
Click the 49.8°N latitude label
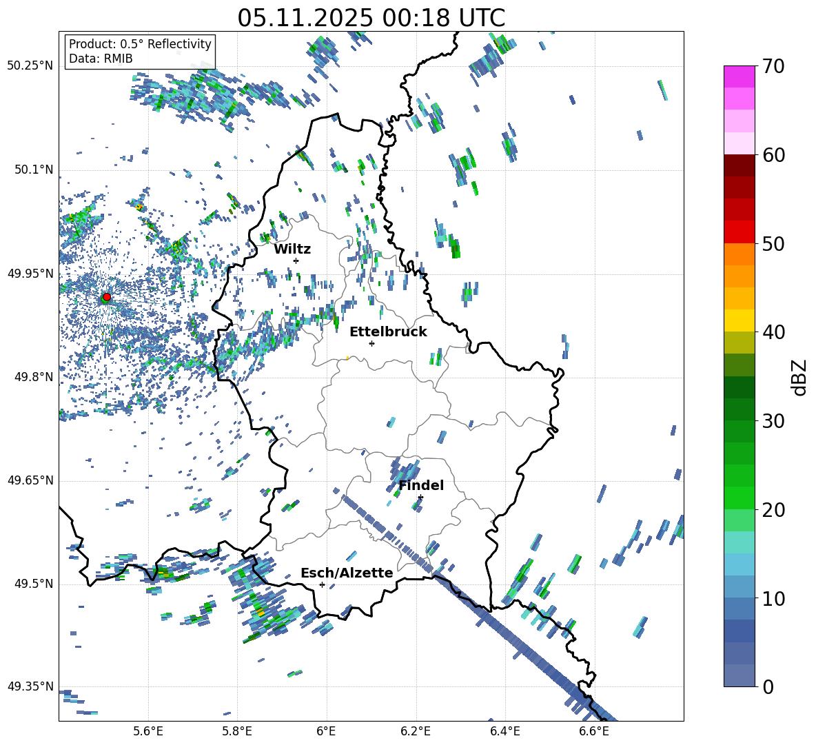(34, 377)
